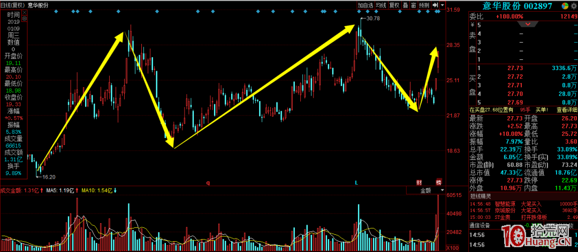Click the 外盘 10.96万 value

point(511,188)
